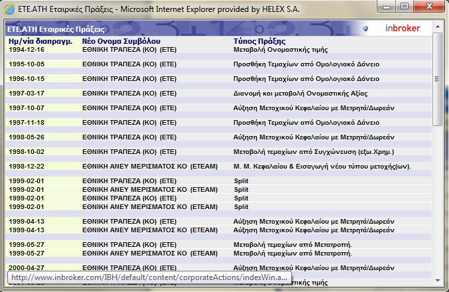
Task: Select the date 1998-10-02
Action: 27,152
